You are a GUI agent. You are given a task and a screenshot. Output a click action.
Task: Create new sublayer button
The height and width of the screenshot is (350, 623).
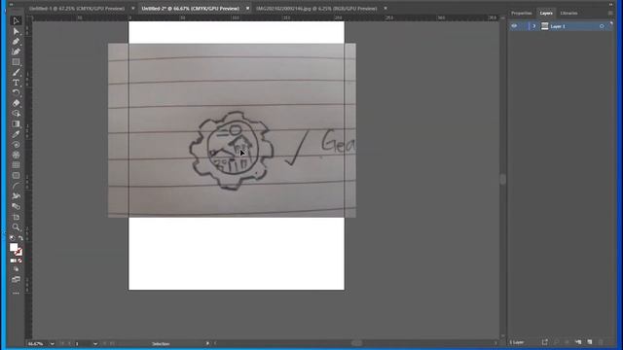[x=578, y=342]
